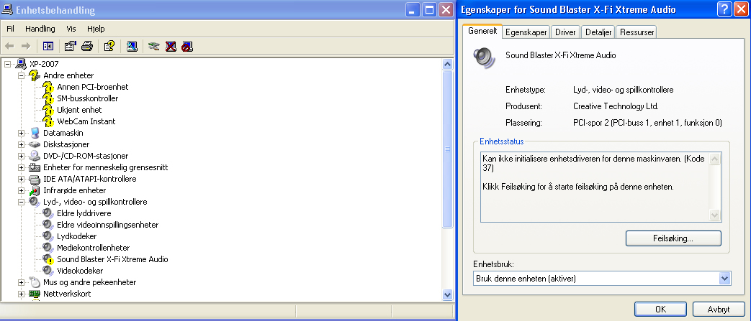Click the Back arrow in Enhetsbehandling toolbar
Screen dimensions: 751x321
click(9, 47)
